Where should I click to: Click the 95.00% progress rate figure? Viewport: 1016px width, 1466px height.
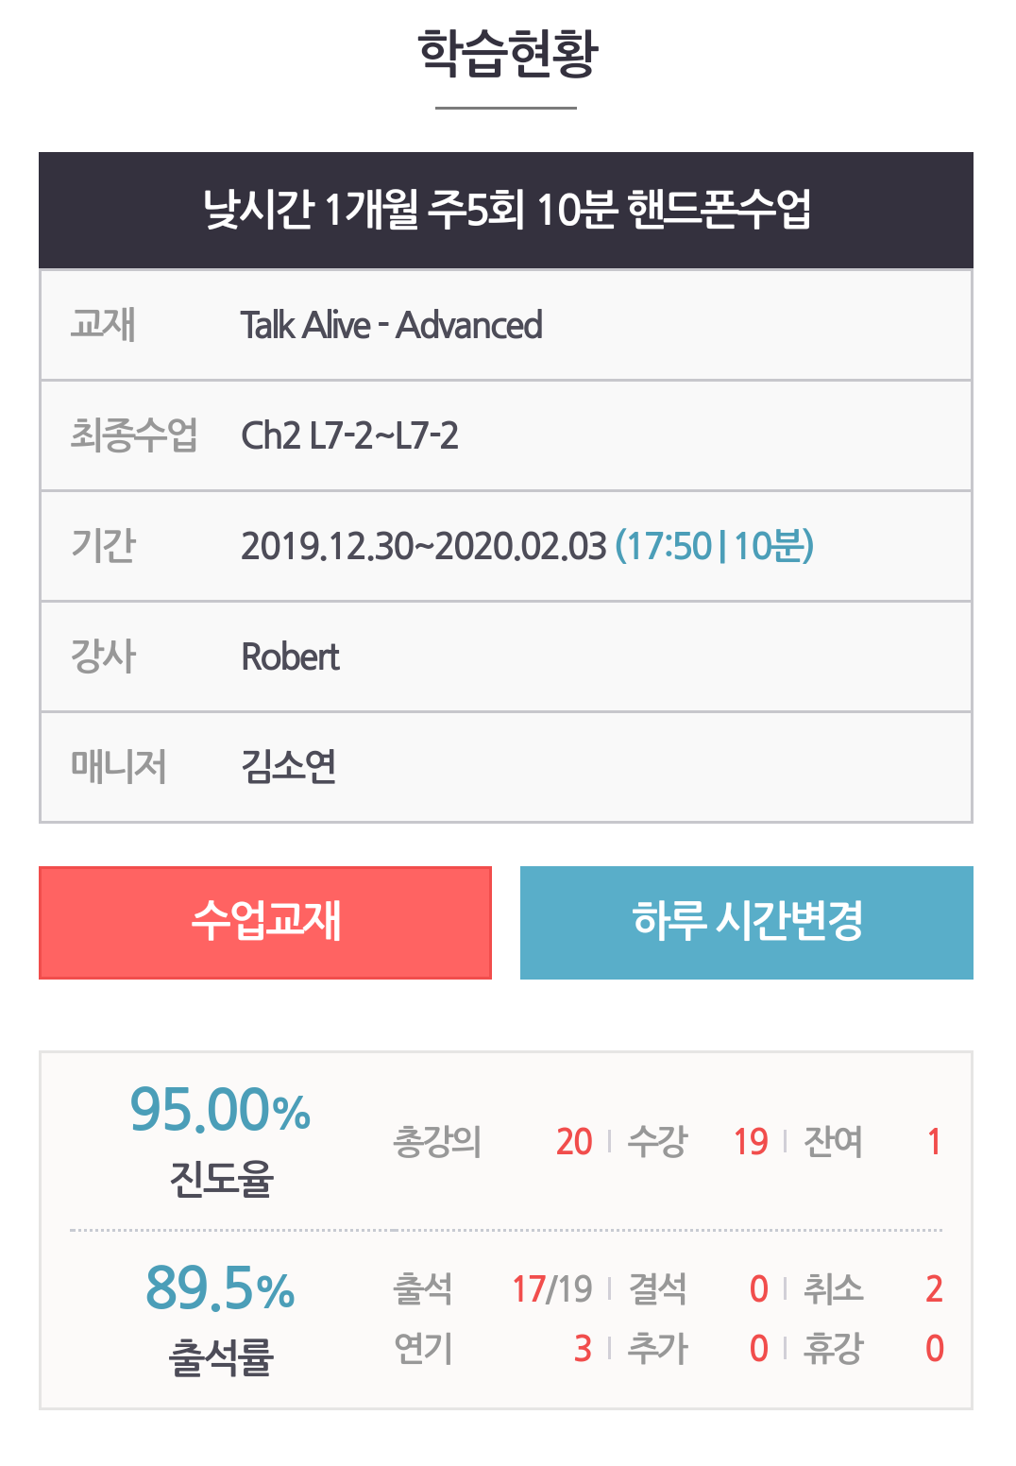click(220, 1110)
